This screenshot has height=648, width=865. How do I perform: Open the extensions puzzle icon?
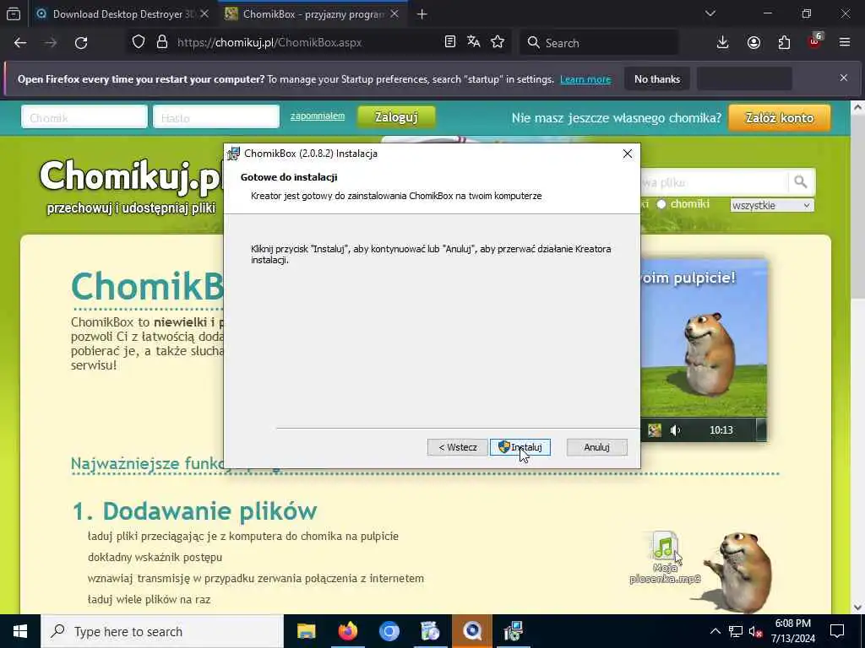tap(784, 42)
